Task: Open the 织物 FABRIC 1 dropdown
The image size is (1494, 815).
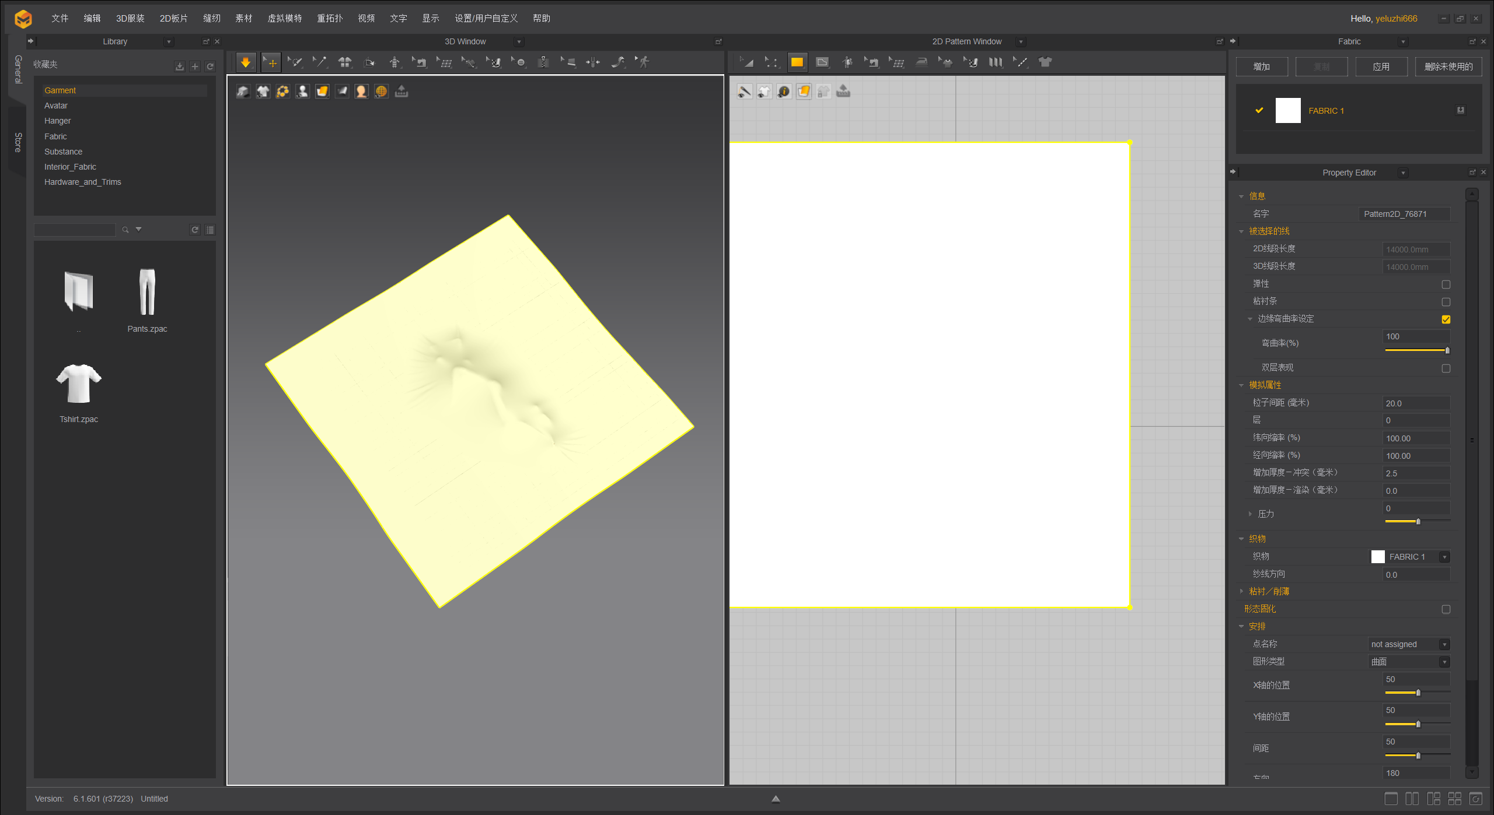Action: point(1444,557)
